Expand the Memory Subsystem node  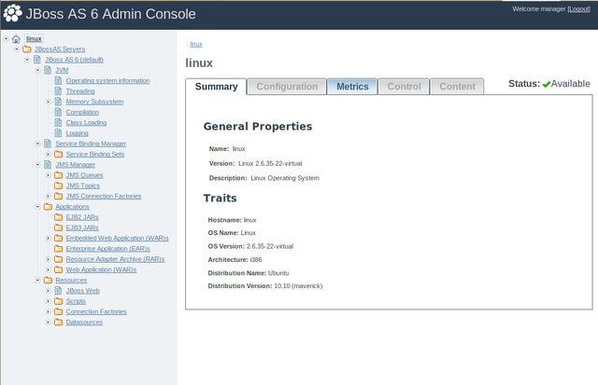pos(48,102)
